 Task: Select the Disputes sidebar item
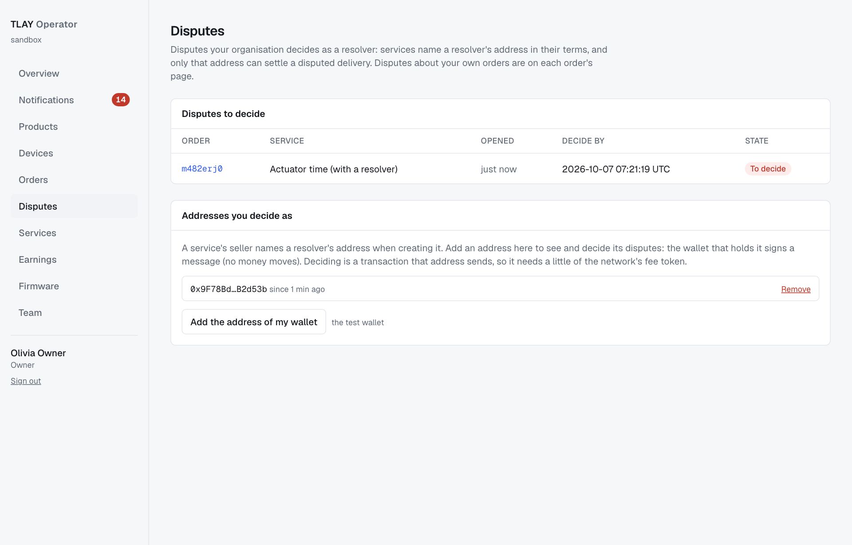(74, 206)
